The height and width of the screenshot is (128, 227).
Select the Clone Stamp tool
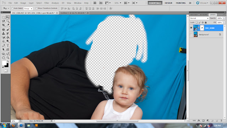coord(4,33)
